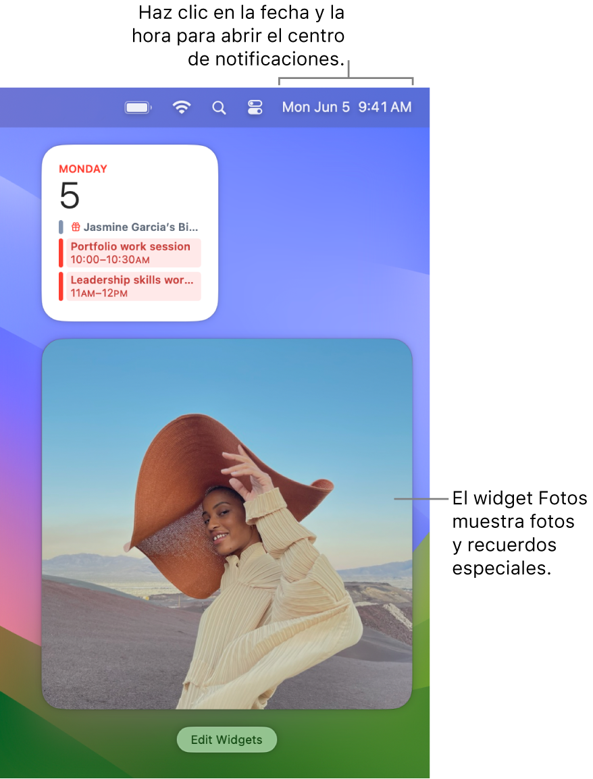This screenshot has width=593, height=779.
Task: Open the Photos widget picture
Action: tap(227, 524)
